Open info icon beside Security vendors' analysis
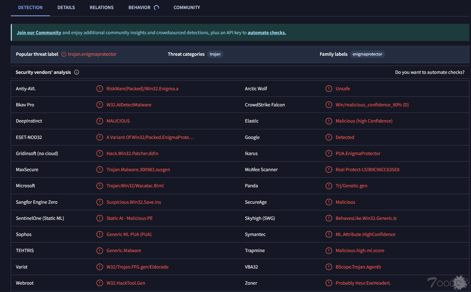This screenshot has width=471, height=292. (77, 72)
